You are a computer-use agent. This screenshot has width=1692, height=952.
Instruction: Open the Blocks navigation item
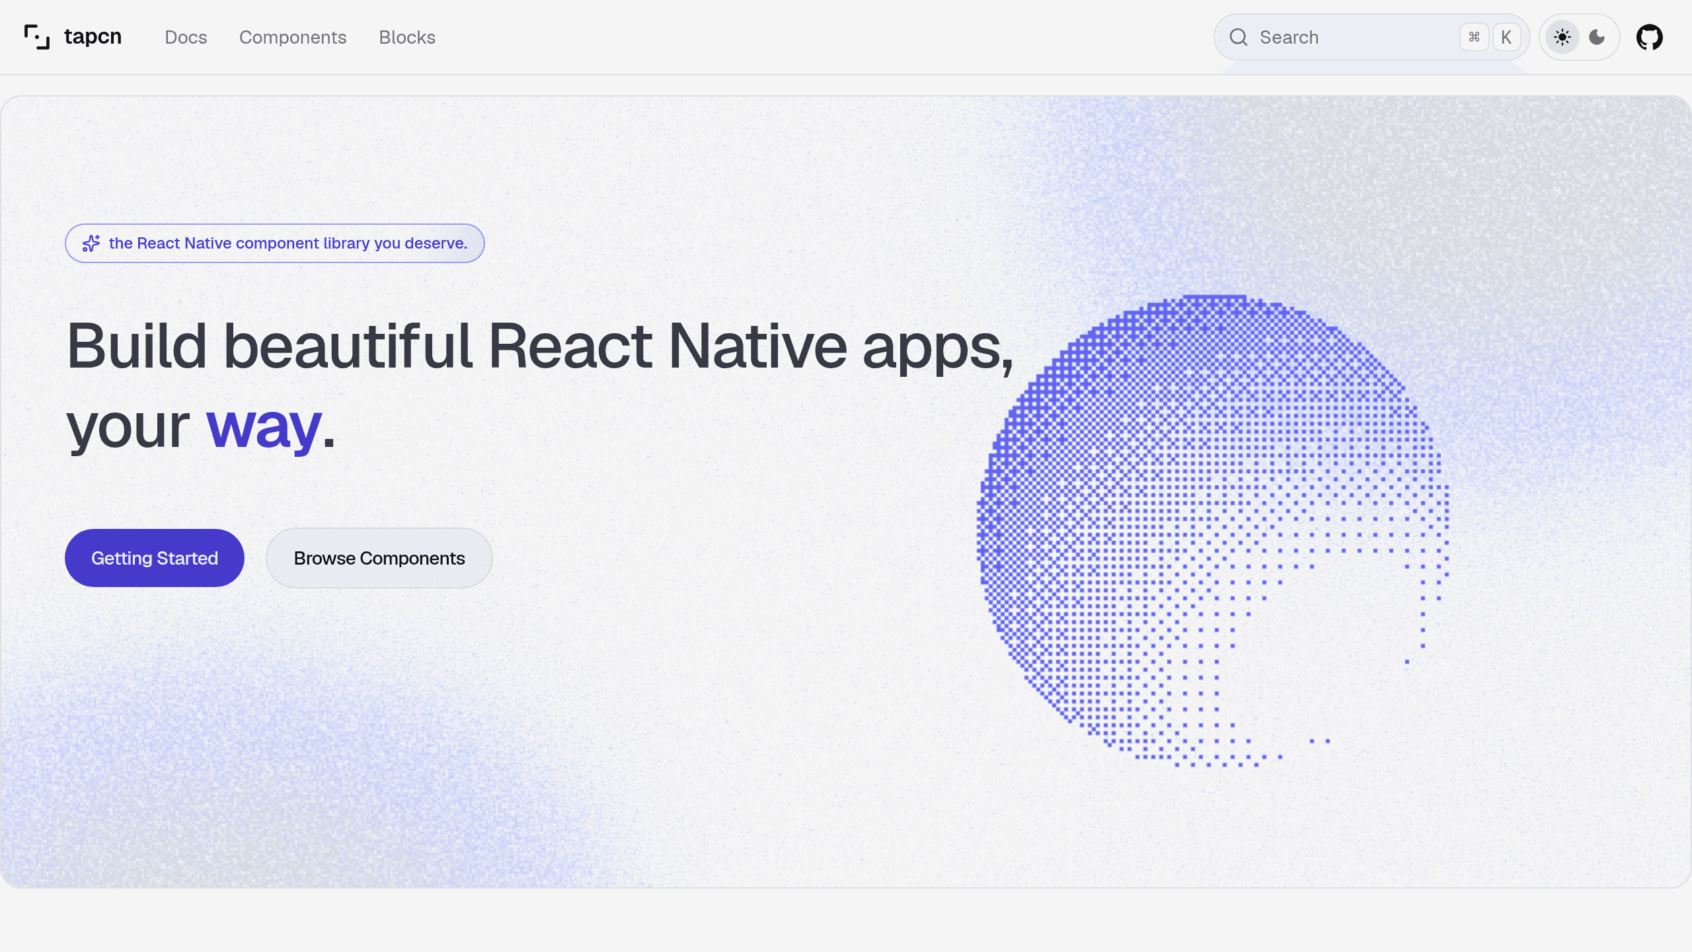(x=407, y=37)
